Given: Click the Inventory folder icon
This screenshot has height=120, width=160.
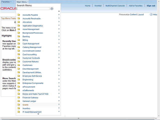Looking at the screenshot, I should click(x=19, y=108).
